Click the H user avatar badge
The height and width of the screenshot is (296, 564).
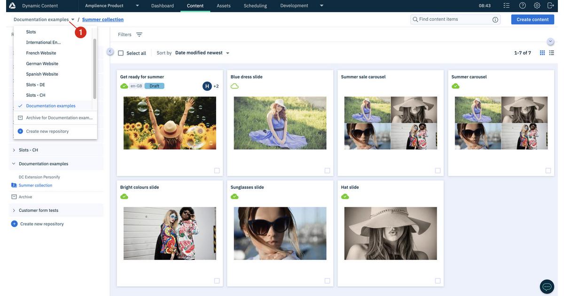coord(207,86)
